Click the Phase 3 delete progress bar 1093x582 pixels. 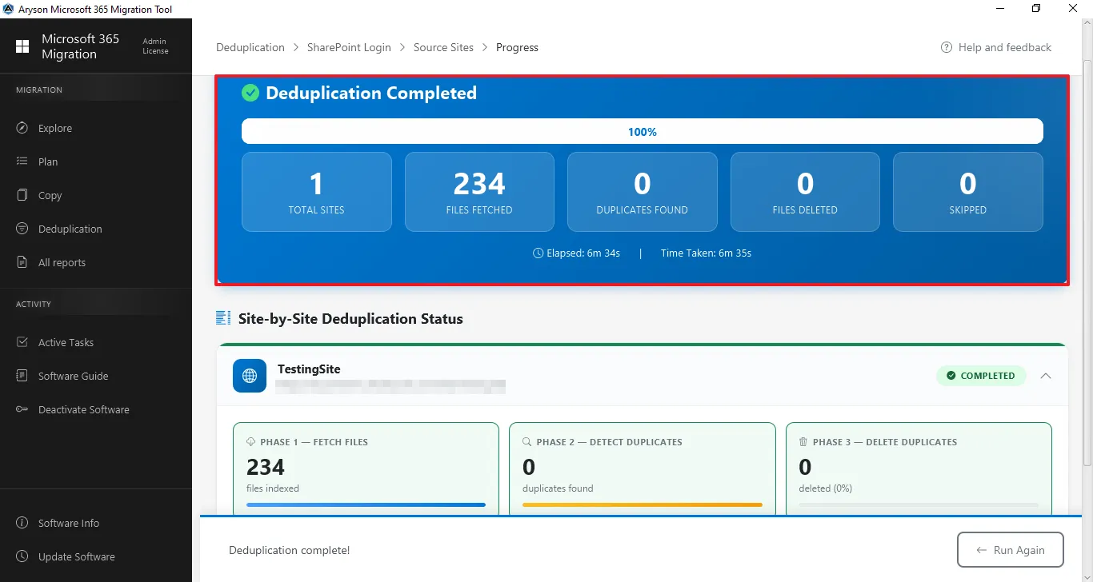pyautogui.click(x=919, y=504)
